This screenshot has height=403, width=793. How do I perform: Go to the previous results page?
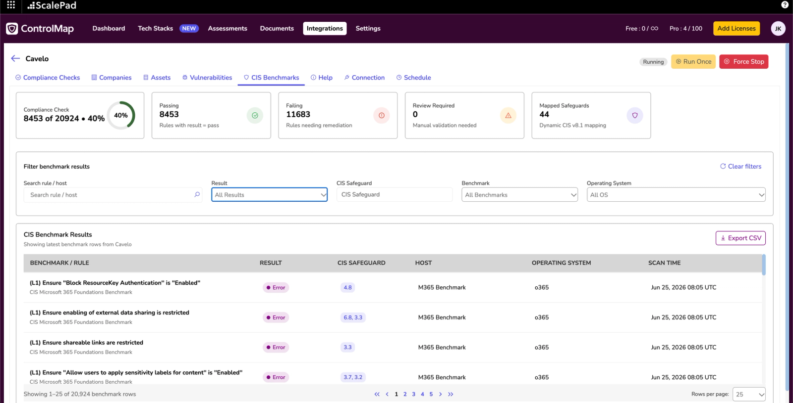point(387,394)
